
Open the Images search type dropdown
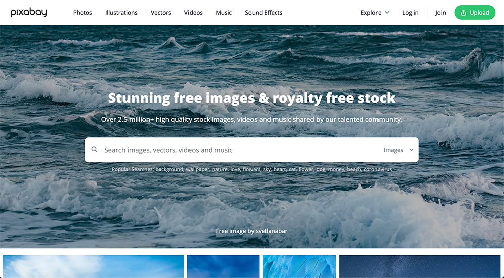point(399,150)
